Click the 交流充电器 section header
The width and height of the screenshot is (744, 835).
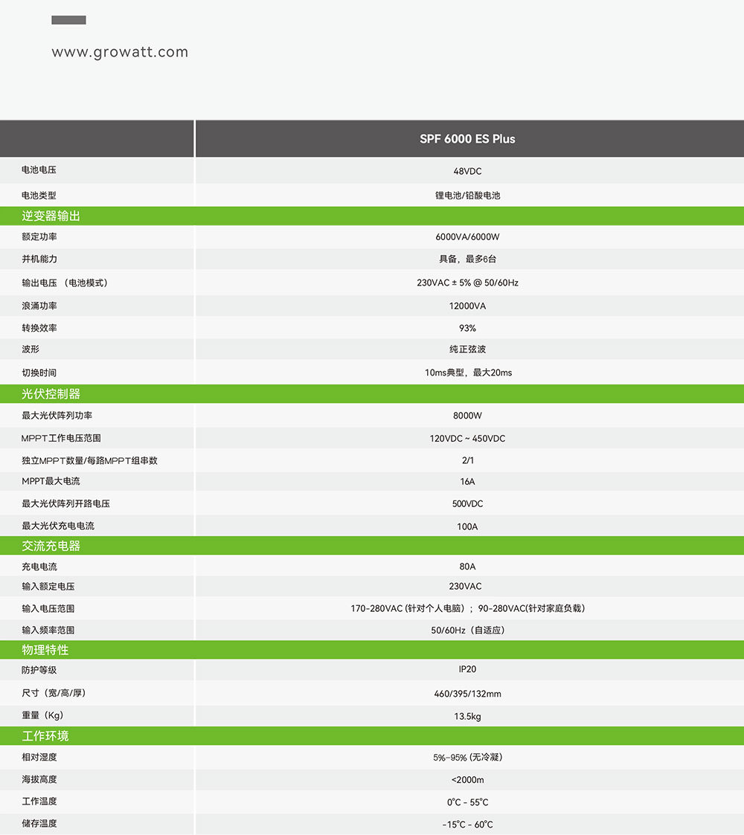[x=51, y=546]
